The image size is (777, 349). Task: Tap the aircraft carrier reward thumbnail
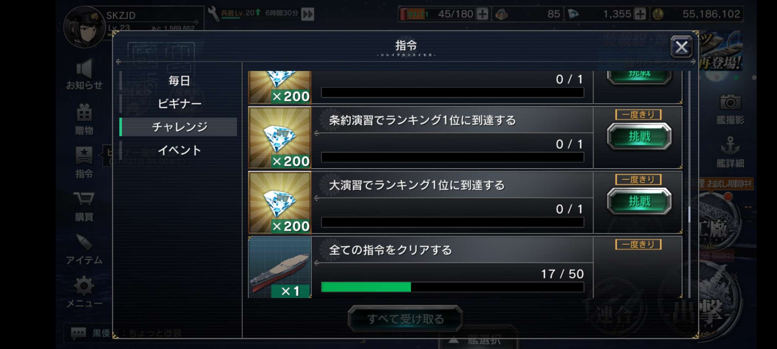click(x=280, y=267)
